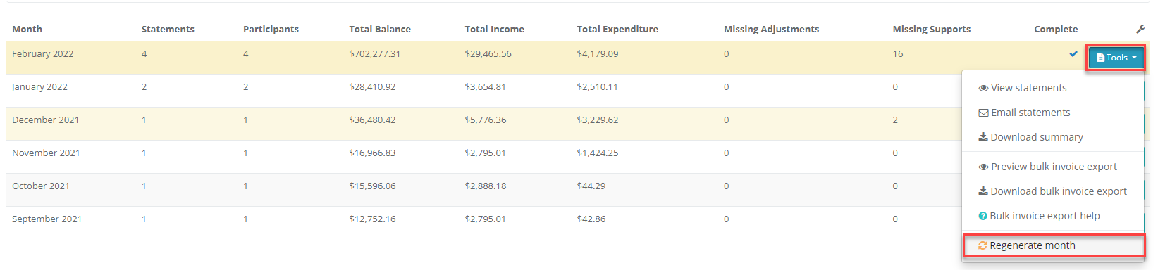The height and width of the screenshot is (270, 1158).
Task: Click statements count link for September 2021
Action: tap(144, 219)
